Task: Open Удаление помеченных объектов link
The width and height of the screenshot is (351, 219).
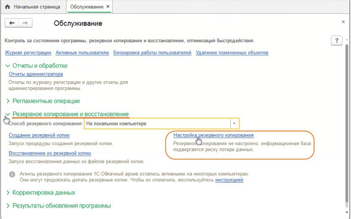Action: click(232, 53)
